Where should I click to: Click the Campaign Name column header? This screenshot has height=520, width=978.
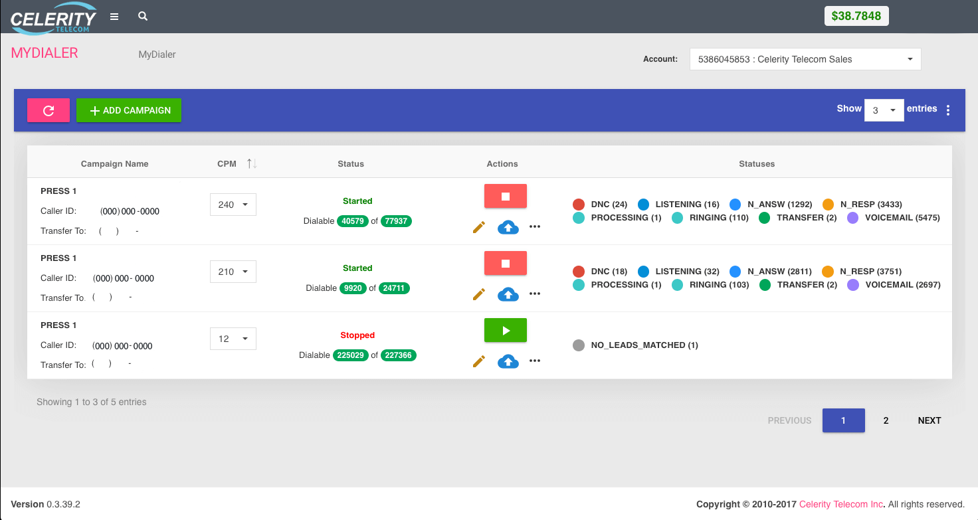pos(115,164)
